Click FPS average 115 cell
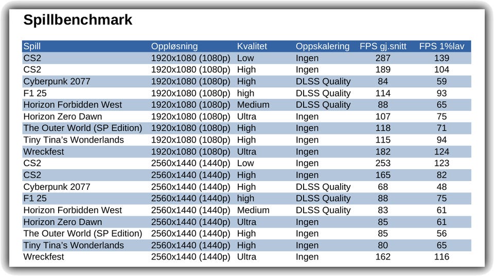This screenshot has height=276, width=494. (x=383, y=140)
